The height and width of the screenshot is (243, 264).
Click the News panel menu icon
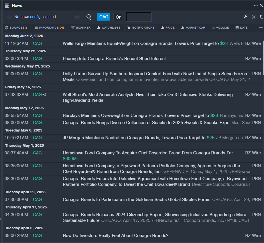coord(7,6)
